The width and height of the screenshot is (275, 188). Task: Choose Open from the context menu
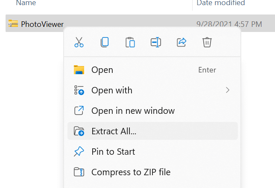pos(152,70)
